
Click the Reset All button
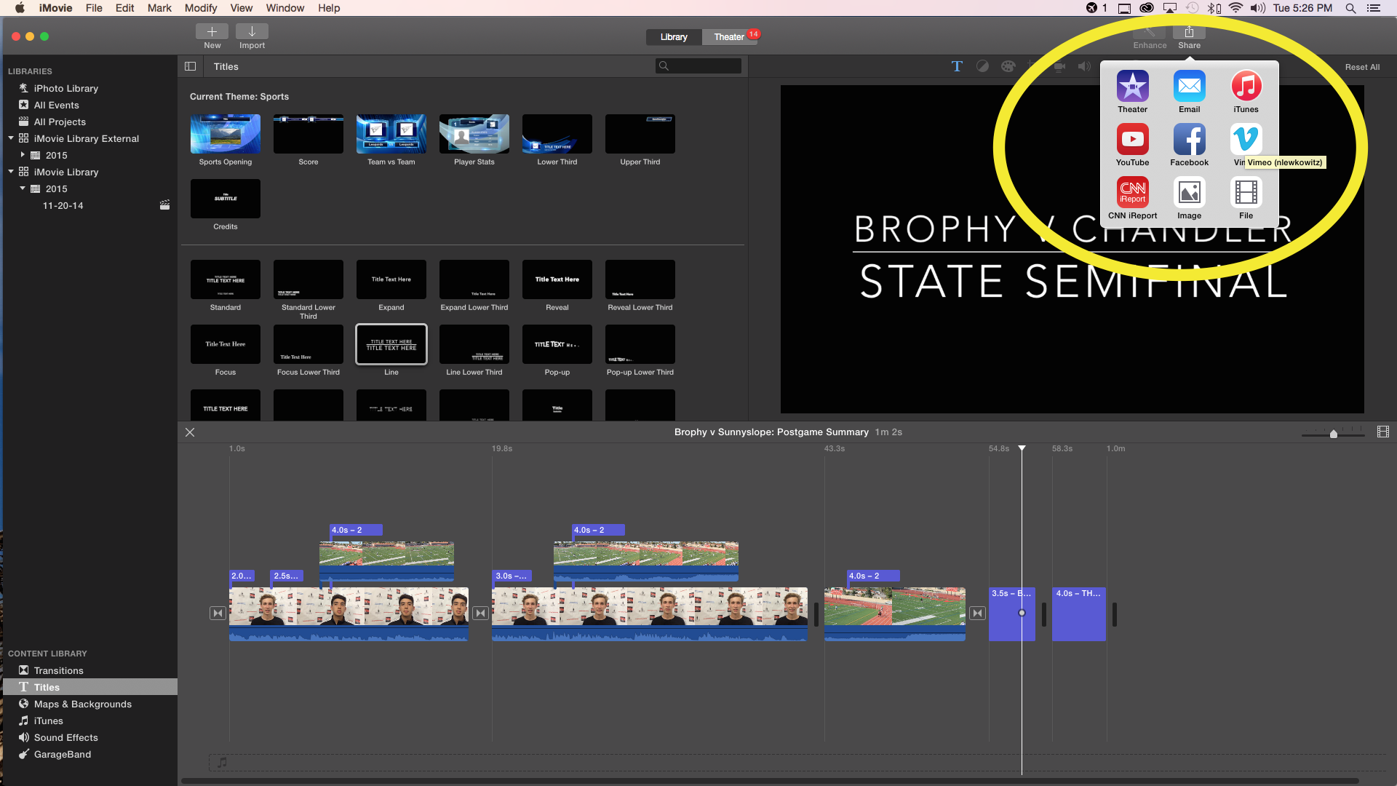[1363, 66]
